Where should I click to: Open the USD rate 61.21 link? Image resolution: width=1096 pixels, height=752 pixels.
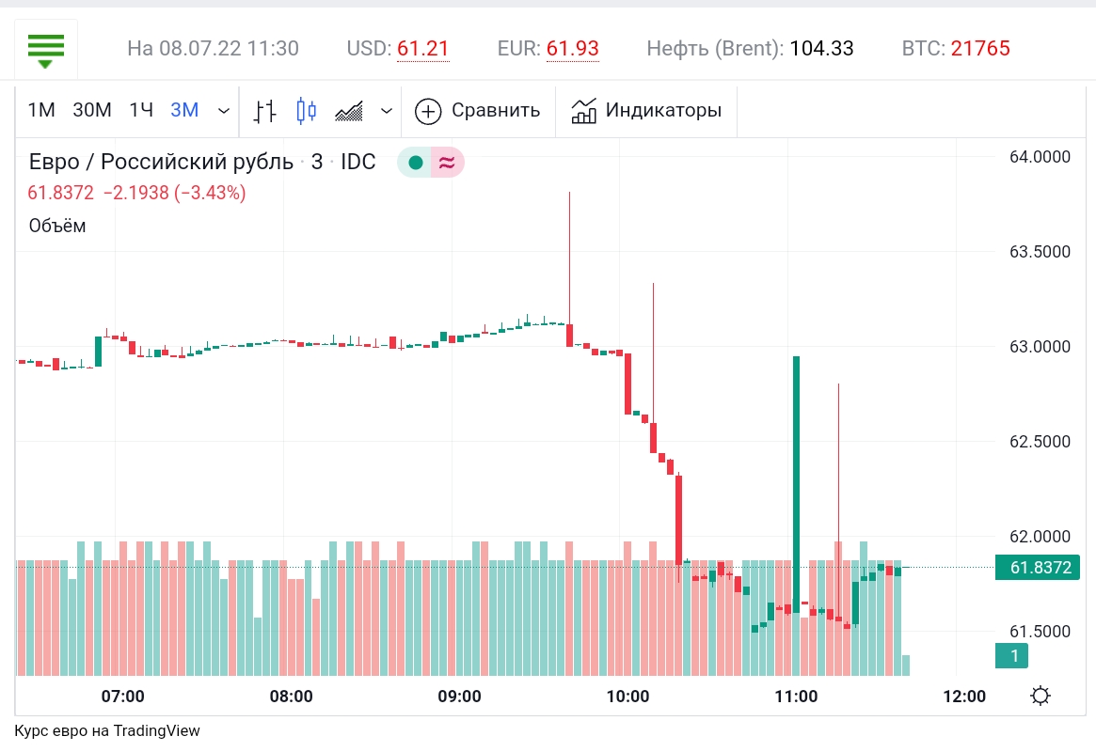pyautogui.click(x=423, y=48)
